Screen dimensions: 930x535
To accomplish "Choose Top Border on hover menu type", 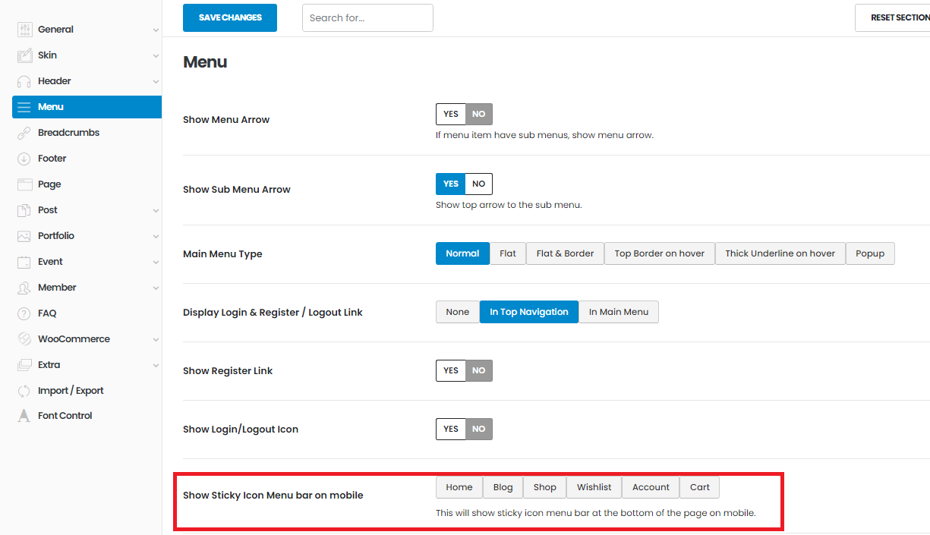I will 660,253.
